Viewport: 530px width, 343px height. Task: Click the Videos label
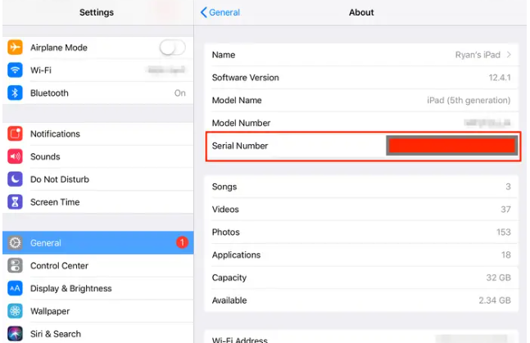(225, 210)
